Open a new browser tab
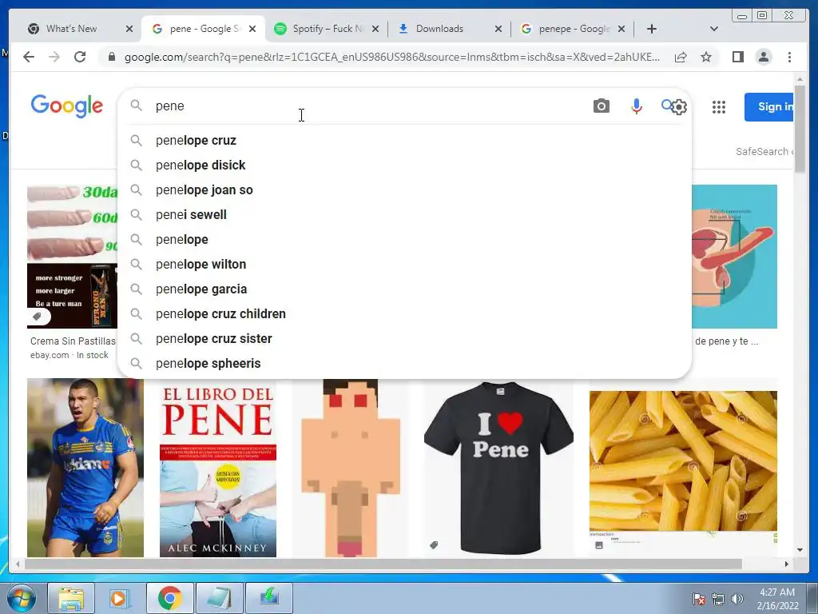The width and height of the screenshot is (818, 614). (652, 29)
